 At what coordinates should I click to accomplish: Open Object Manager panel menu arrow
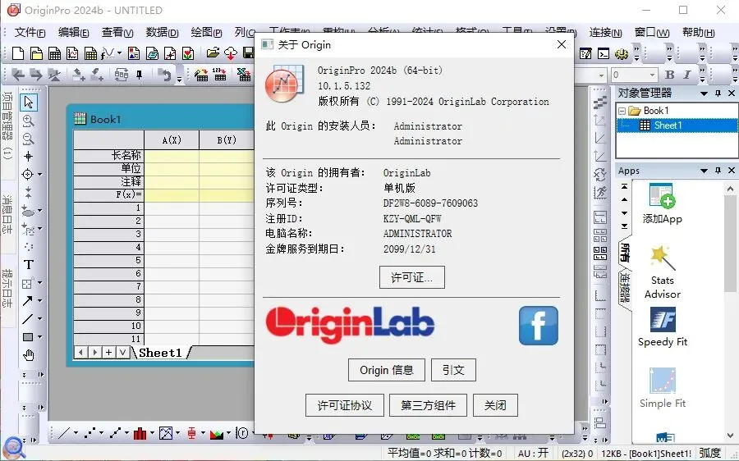click(x=705, y=94)
